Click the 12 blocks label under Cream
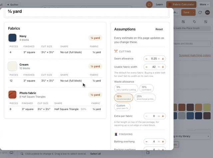This screenshot has width=213, height=158. (x=25, y=68)
